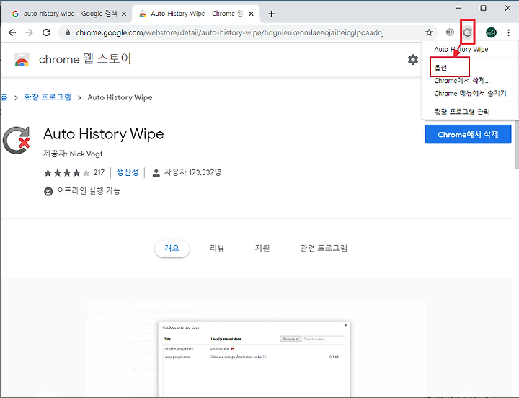Image resolution: width=519 pixels, height=398 pixels.
Task: Click the blue Chrome에서 삭제 button
Action: point(468,134)
